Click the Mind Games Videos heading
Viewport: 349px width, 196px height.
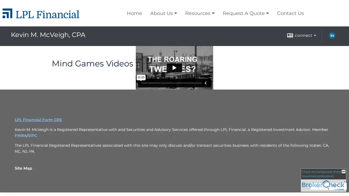pos(92,63)
